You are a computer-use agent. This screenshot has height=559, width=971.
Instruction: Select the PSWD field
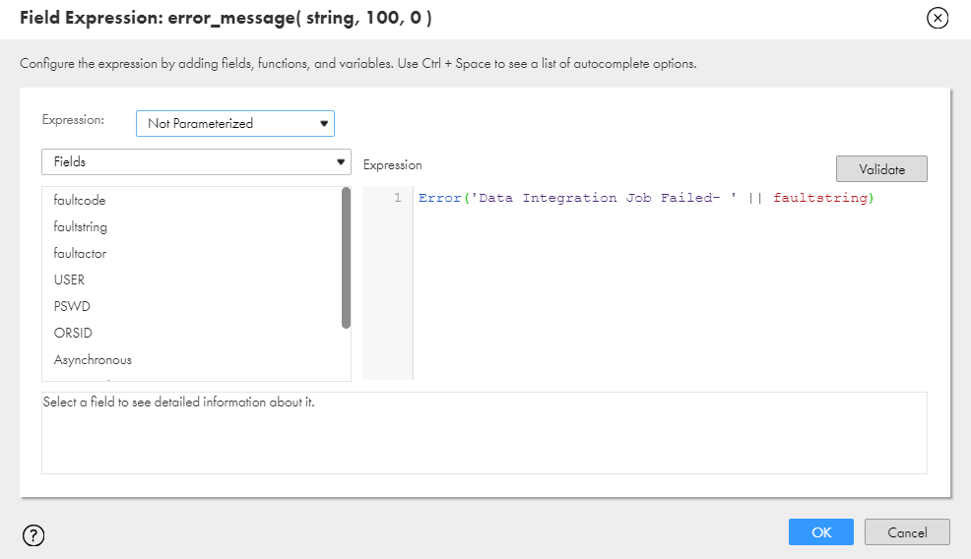(72, 306)
